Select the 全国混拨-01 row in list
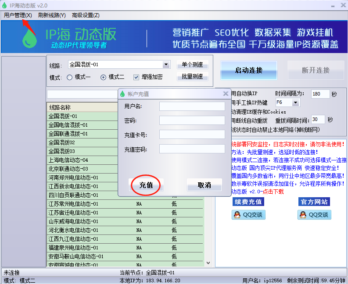This screenshot has width=348, height=284. click(83, 116)
